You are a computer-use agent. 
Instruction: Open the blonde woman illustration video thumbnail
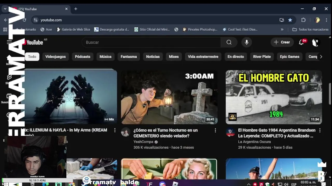(x=169, y=169)
